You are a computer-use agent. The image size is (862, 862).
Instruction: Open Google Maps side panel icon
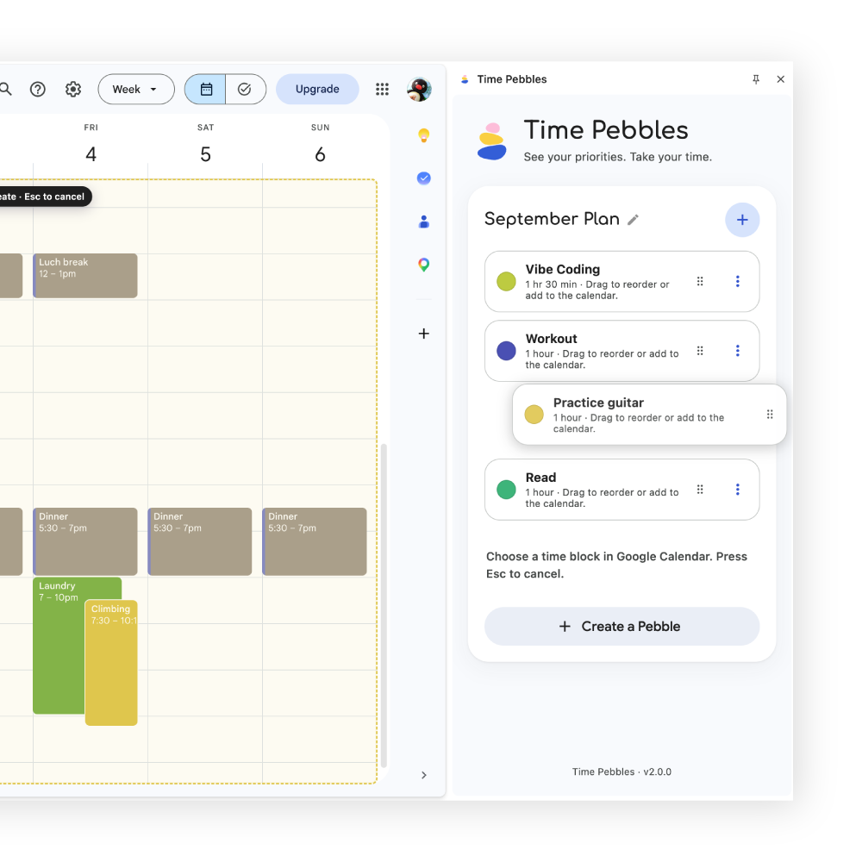[x=423, y=265]
